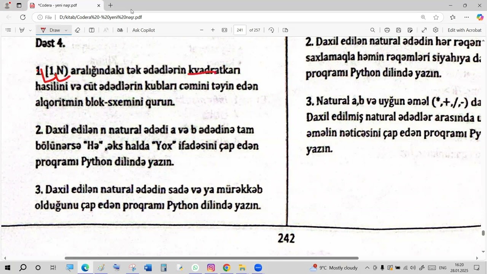Open the table of contents panel
The height and width of the screenshot is (274, 487).
8,30
